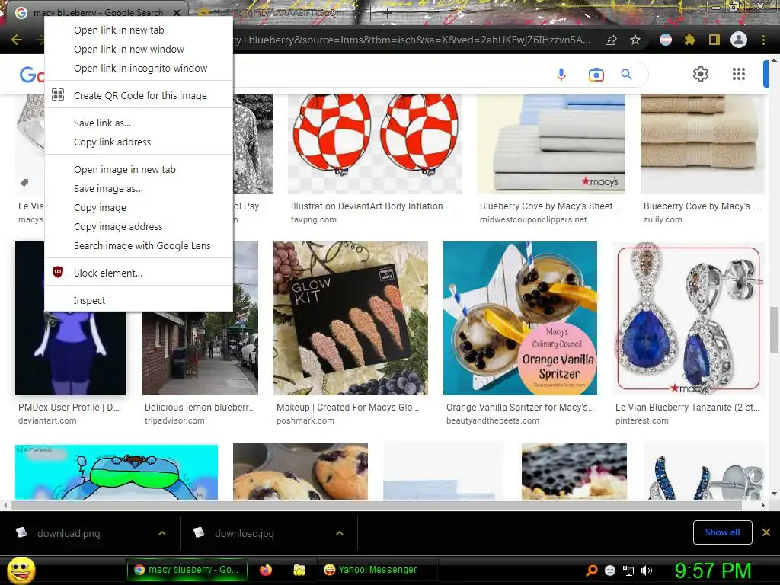Image resolution: width=780 pixels, height=585 pixels.
Task: Select Create QR Code for this image
Action: [x=139, y=95]
